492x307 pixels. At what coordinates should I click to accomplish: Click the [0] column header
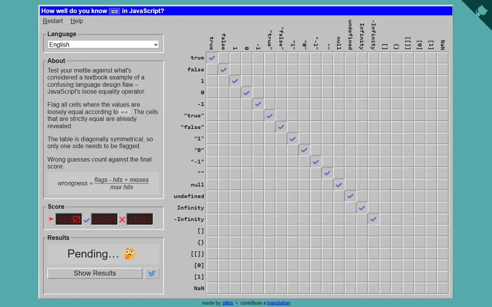pos(420,45)
